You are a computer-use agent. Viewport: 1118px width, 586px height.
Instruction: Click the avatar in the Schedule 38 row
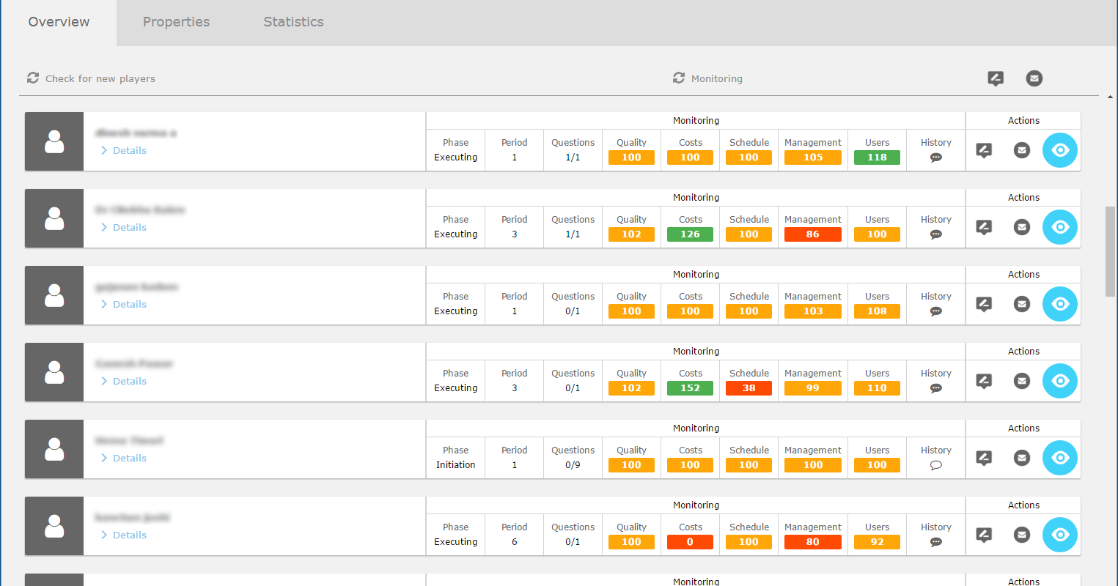coord(54,372)
